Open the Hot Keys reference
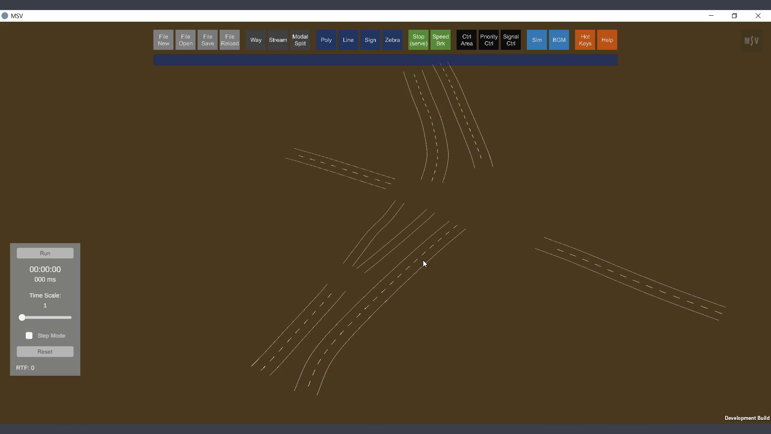771x434 pixels. click(585, 40)
